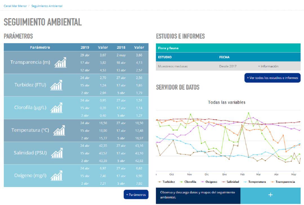Click the white plus icon to download data
The height and width of the screenshot is (205, 304).
tap(270, 195)
